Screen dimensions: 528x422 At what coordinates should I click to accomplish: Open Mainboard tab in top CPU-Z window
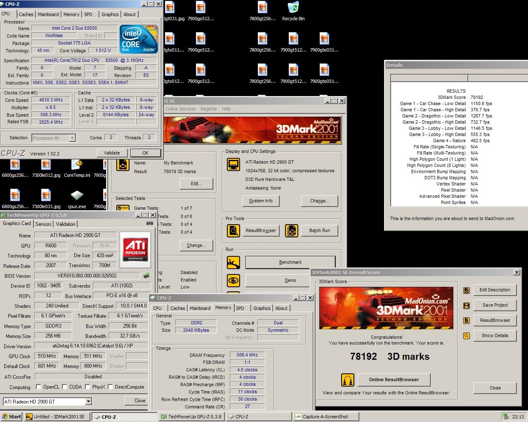tap(48, 14)
